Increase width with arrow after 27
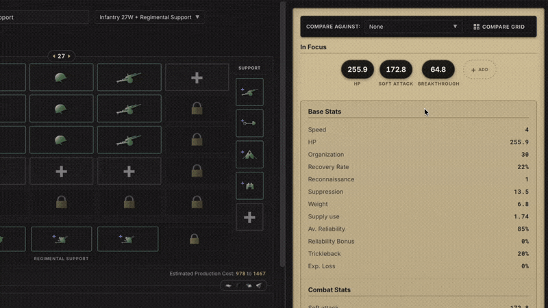Viewport: 548px width, 308px height. pyautogui.click(x=69, y=56)
